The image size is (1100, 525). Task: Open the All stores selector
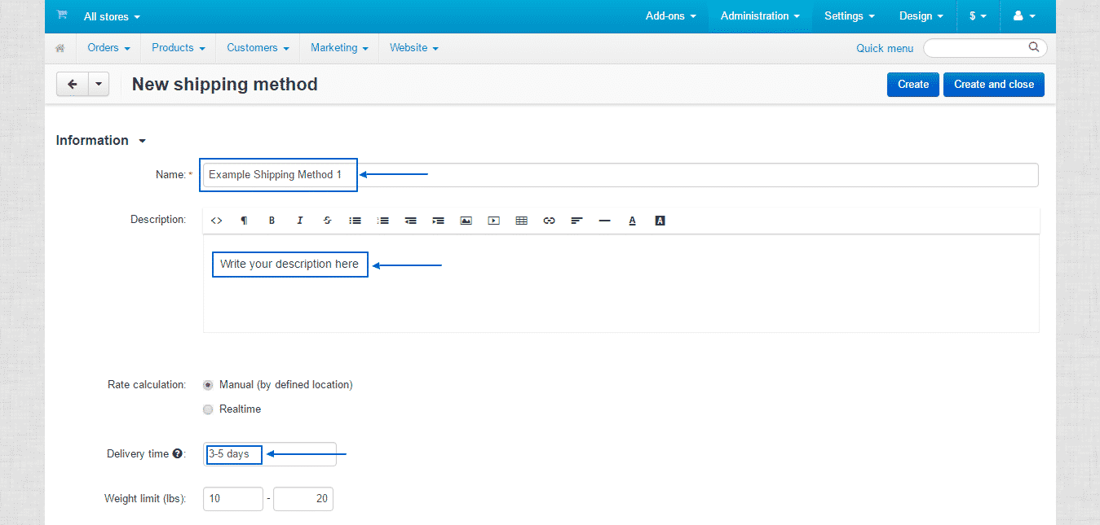pos(111,15)
